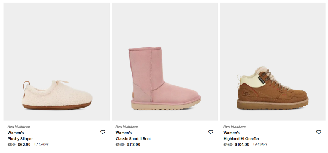This screenshot has height=153, width=328.
Task: Click New Markdown label above Highland Hi GoreTex
Action: tap(235, 126)
